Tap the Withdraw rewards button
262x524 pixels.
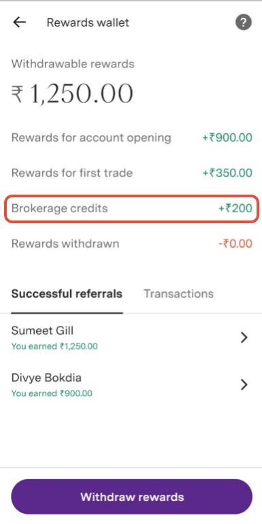131,497
